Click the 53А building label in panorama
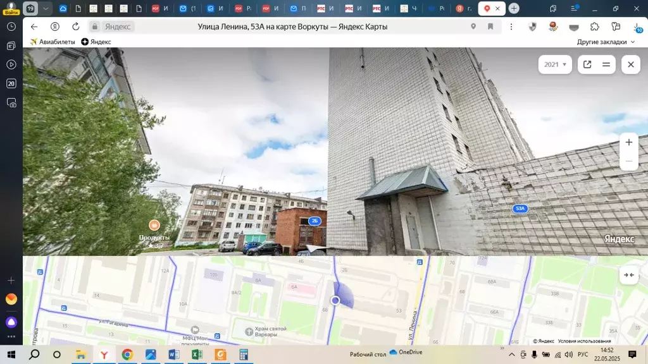 [x=520, y=209]
